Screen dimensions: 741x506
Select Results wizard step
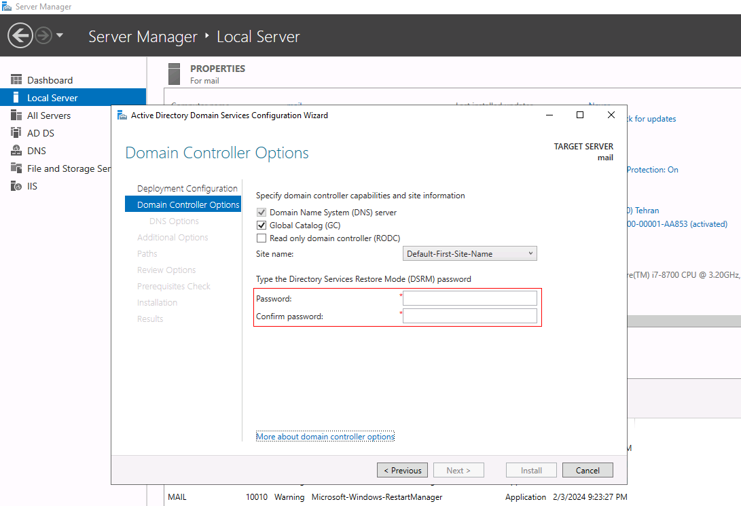pos(150,319)
